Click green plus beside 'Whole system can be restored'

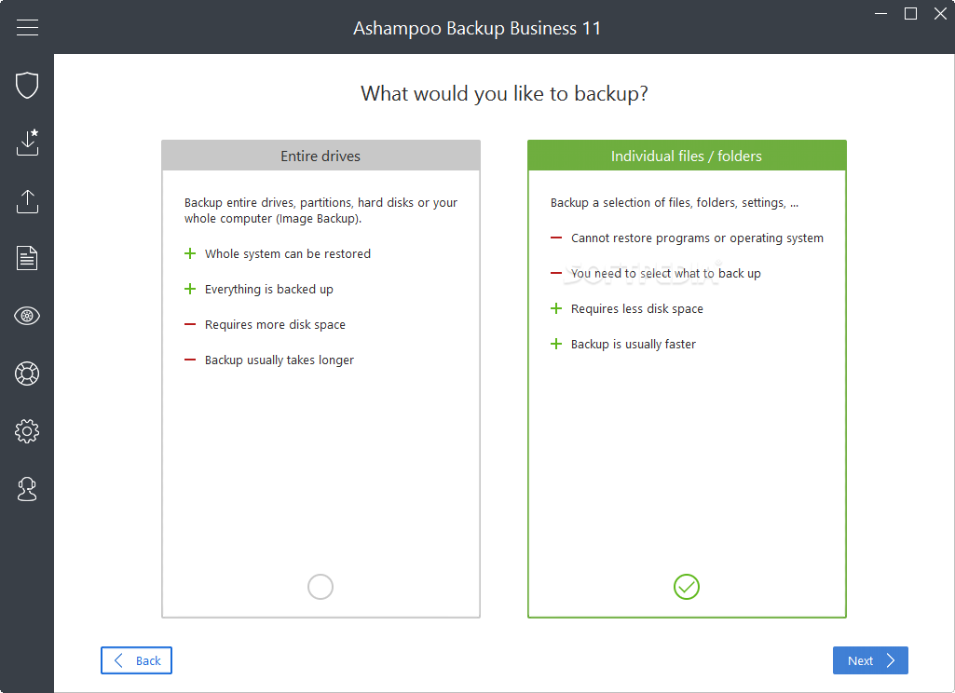(190, 253)
